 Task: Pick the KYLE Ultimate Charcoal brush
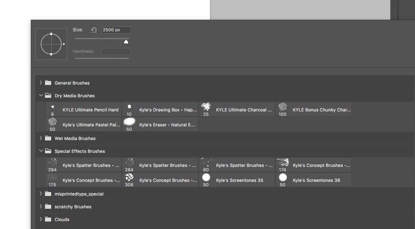(237, 110)
